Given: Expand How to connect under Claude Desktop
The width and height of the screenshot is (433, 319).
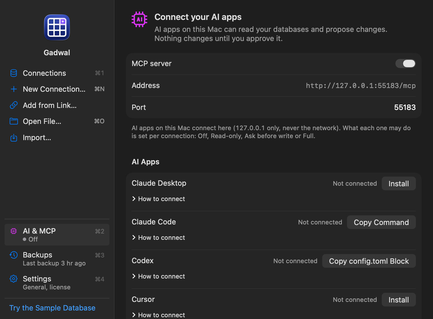Looking at the screenshot, I should pos(158,199).
